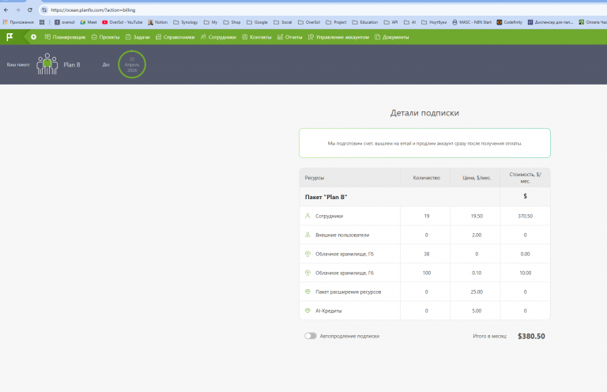Click the Количество column header
The height and width of the screenshot is (392, 607).
(x=427, y=178)
